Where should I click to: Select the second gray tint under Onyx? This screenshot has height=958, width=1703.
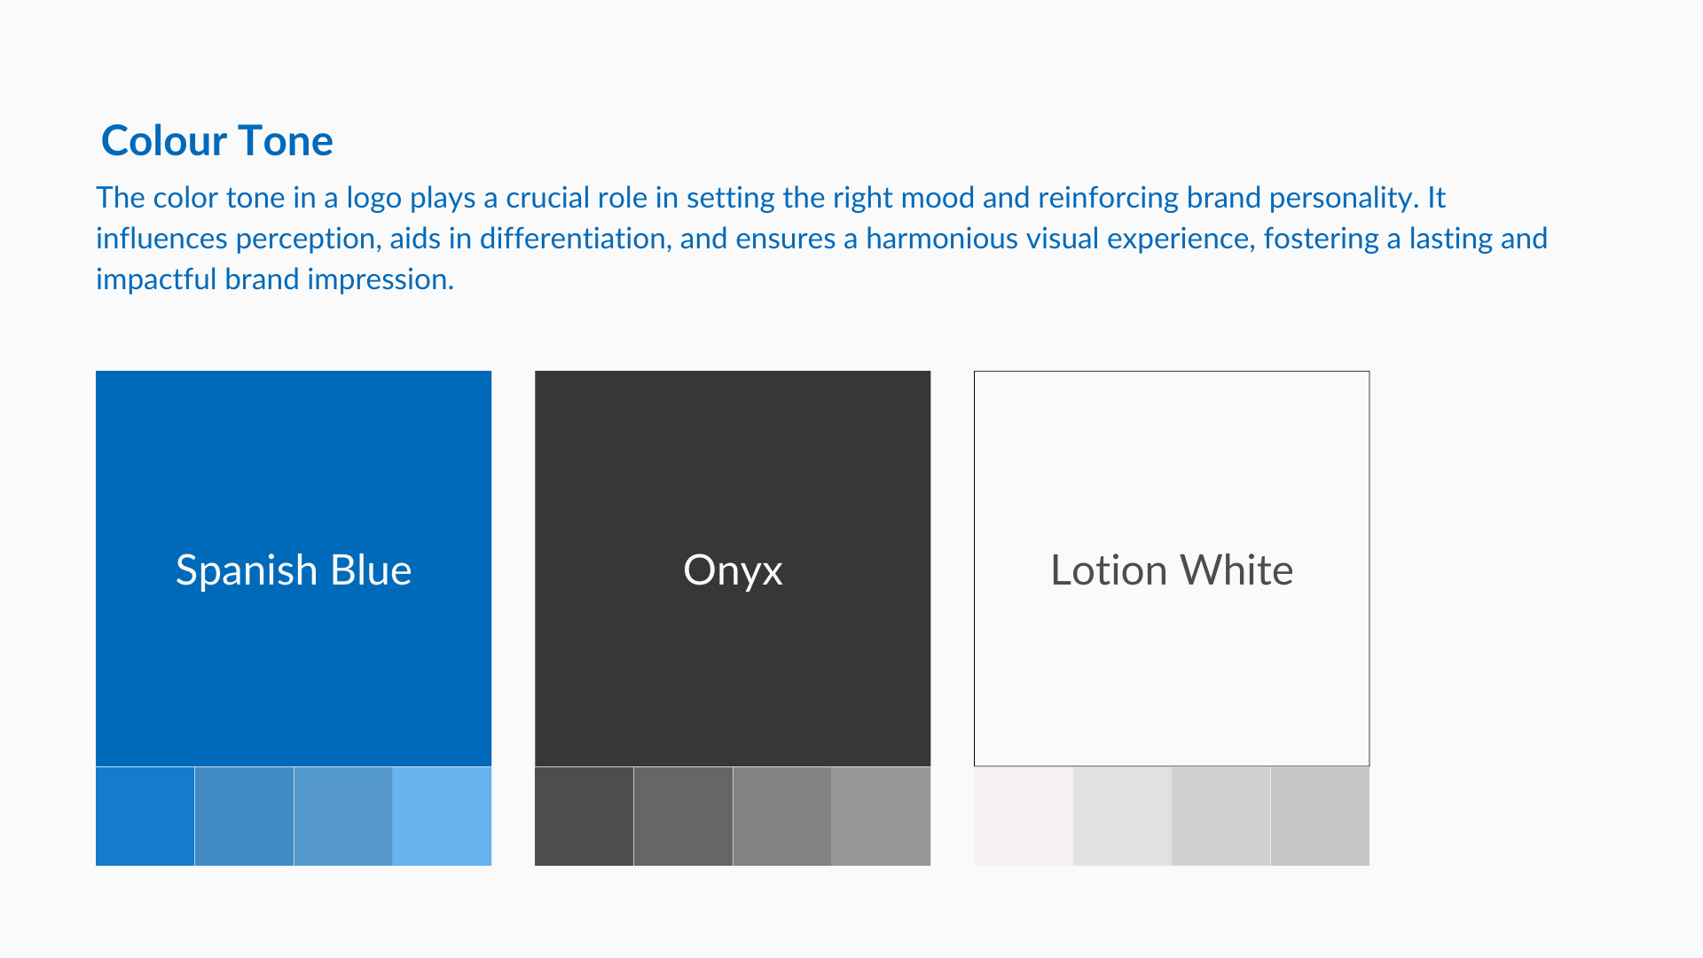click(683, 816)
